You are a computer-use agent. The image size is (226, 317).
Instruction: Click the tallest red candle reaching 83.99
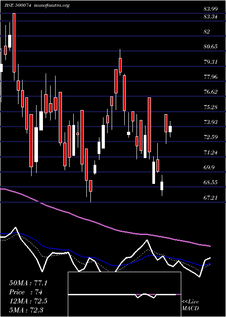[x=14, y=43]
